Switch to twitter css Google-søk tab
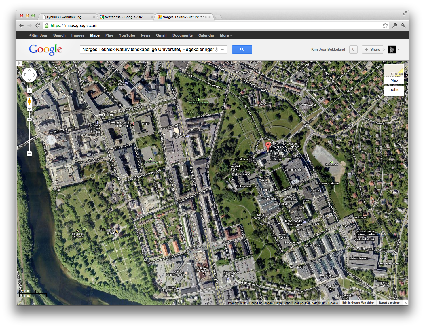This screenshot has width=425, height=328. pyautogui.click(x=126, y=17)
